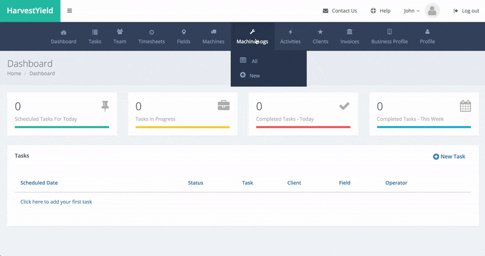Click here to add your first task
Viewport: 485px width, 256px height.
click(56, 202)
